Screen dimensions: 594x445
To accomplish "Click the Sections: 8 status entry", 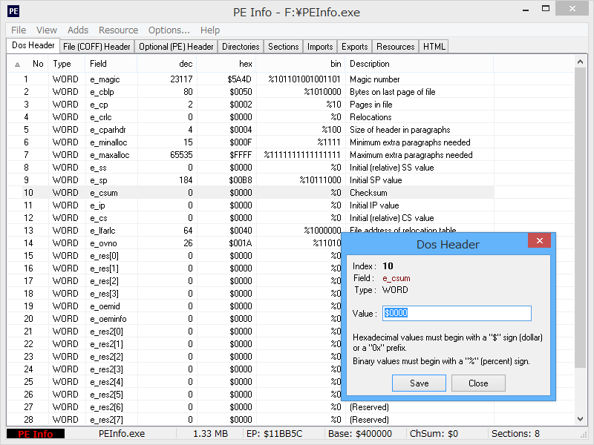I will [x=515, y=434].
